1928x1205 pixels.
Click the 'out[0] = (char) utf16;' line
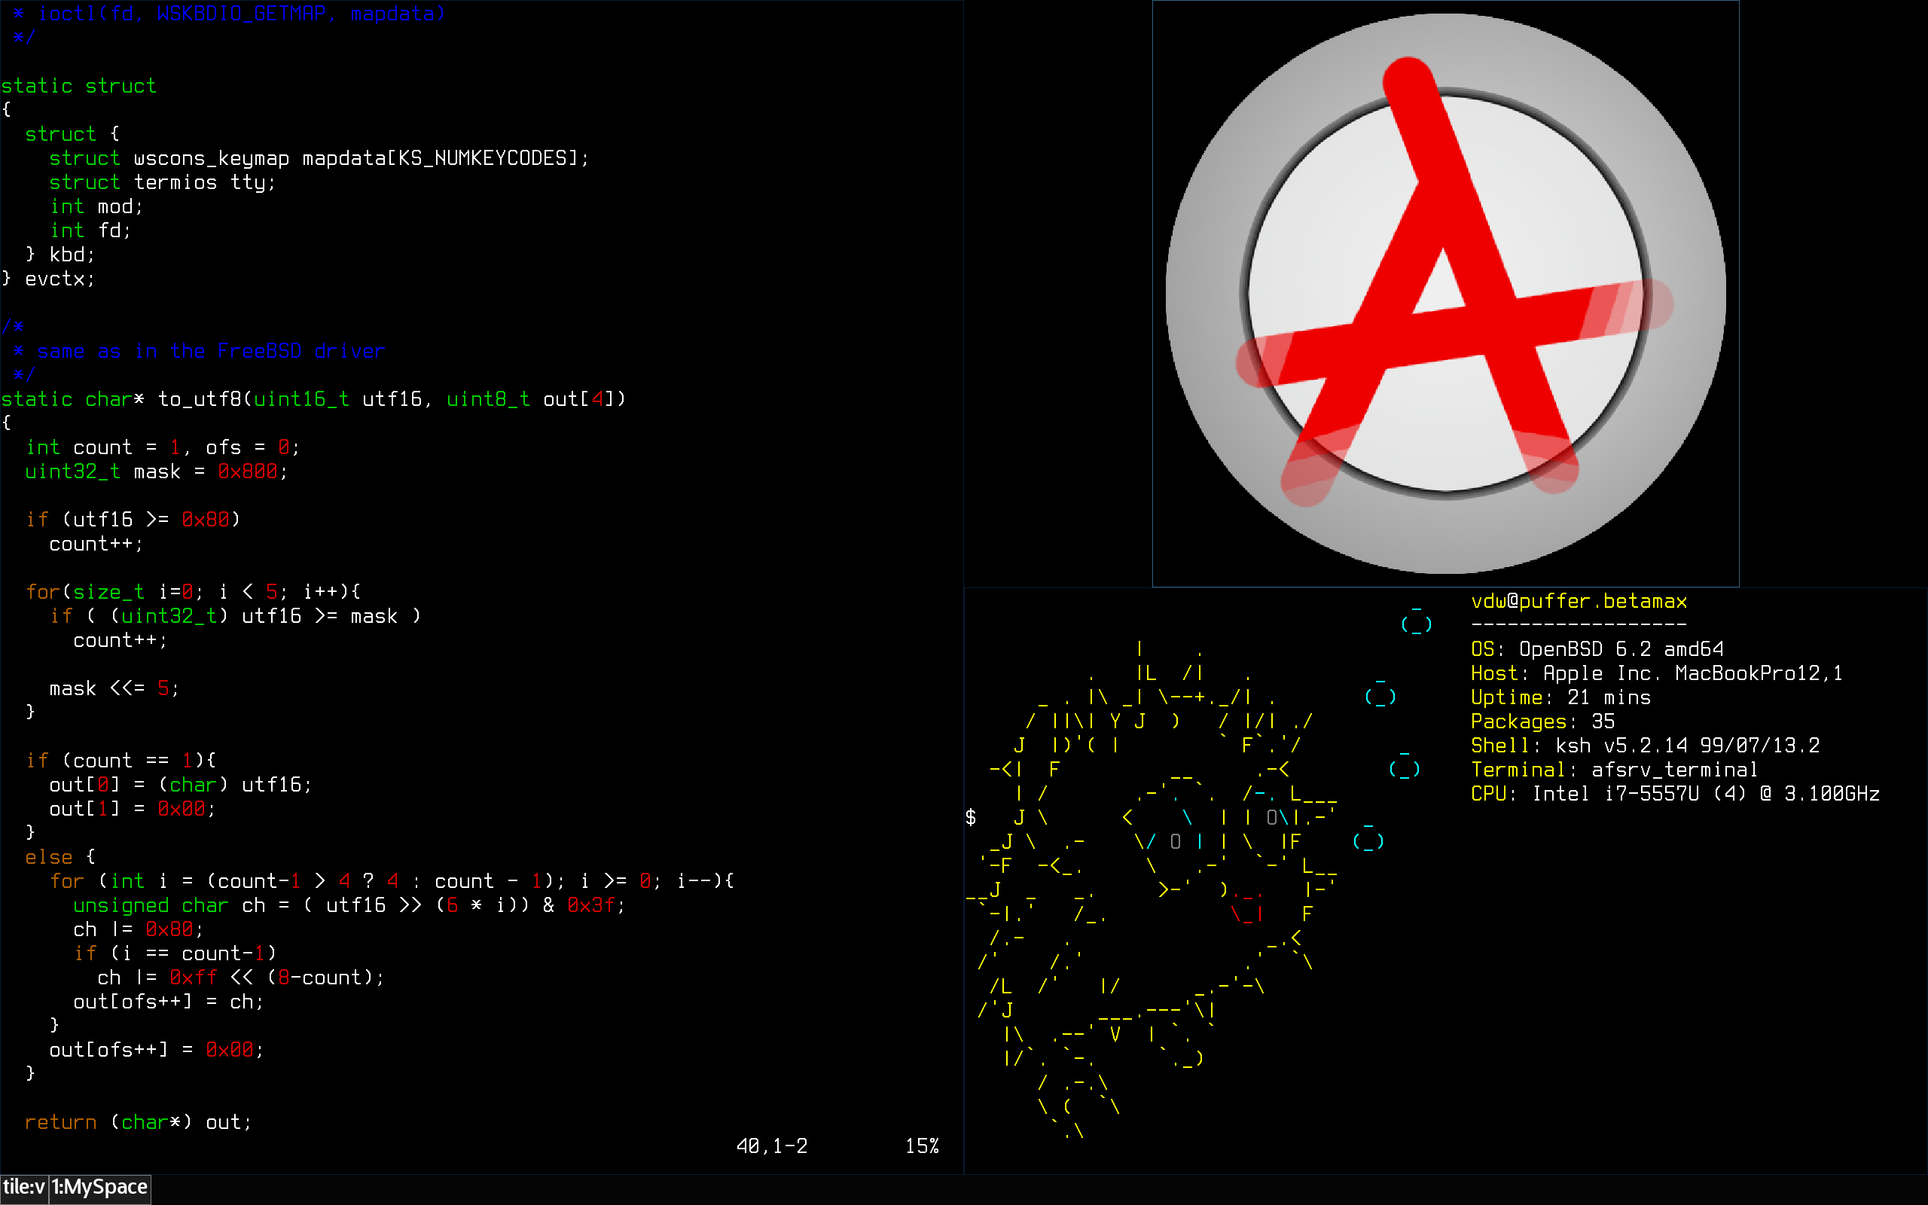tap(180, 785)
